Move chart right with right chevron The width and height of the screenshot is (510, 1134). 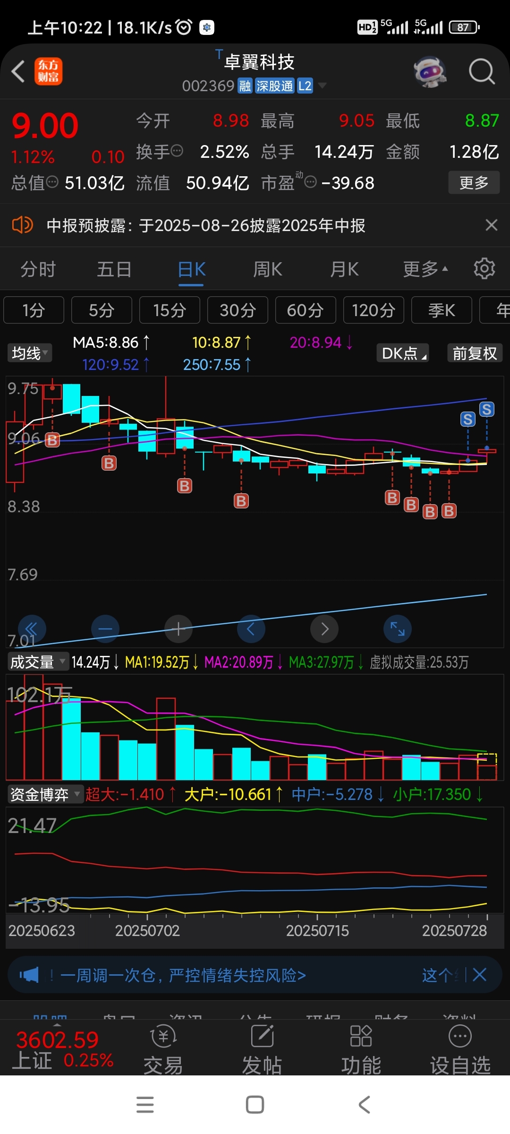[324, 629]
